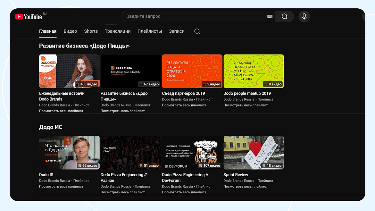Click the YouTube logo to go home
Image resolution: width=375 pixels, height=211 pixels.
tap(29, 17)
